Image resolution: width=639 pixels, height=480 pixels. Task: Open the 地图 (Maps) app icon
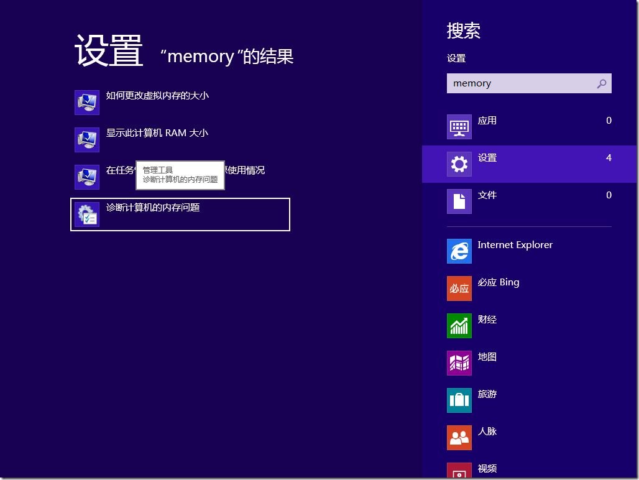pyautogui.click(x=459, y=363)
